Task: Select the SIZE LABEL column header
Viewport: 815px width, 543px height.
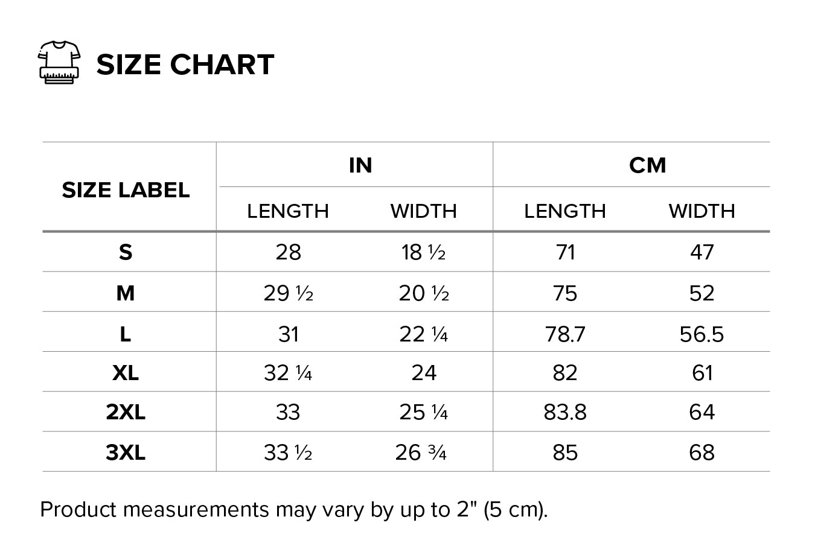Action: (126, 190)
